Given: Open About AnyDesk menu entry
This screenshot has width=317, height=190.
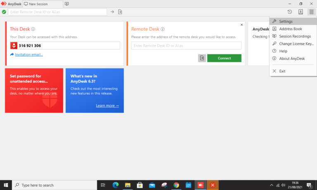Looking at the screenshot, I should 293,59.
